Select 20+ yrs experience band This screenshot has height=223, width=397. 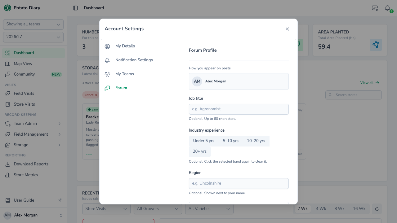click(x=200, y=151)
